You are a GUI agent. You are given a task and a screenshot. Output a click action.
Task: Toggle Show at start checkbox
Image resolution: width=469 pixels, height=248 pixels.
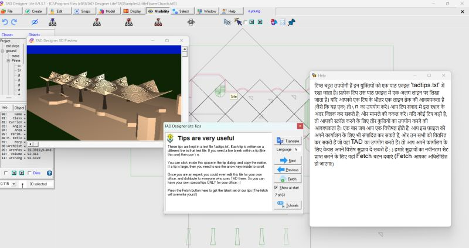point(276,188)
